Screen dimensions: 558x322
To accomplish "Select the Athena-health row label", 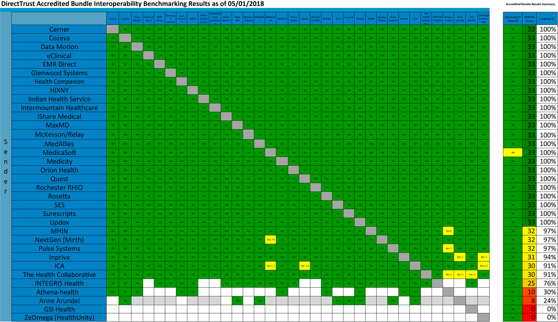I will [59, 292].
